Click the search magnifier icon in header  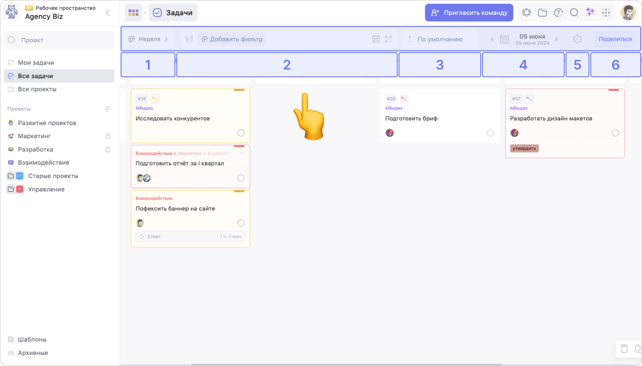coord(574,13)
